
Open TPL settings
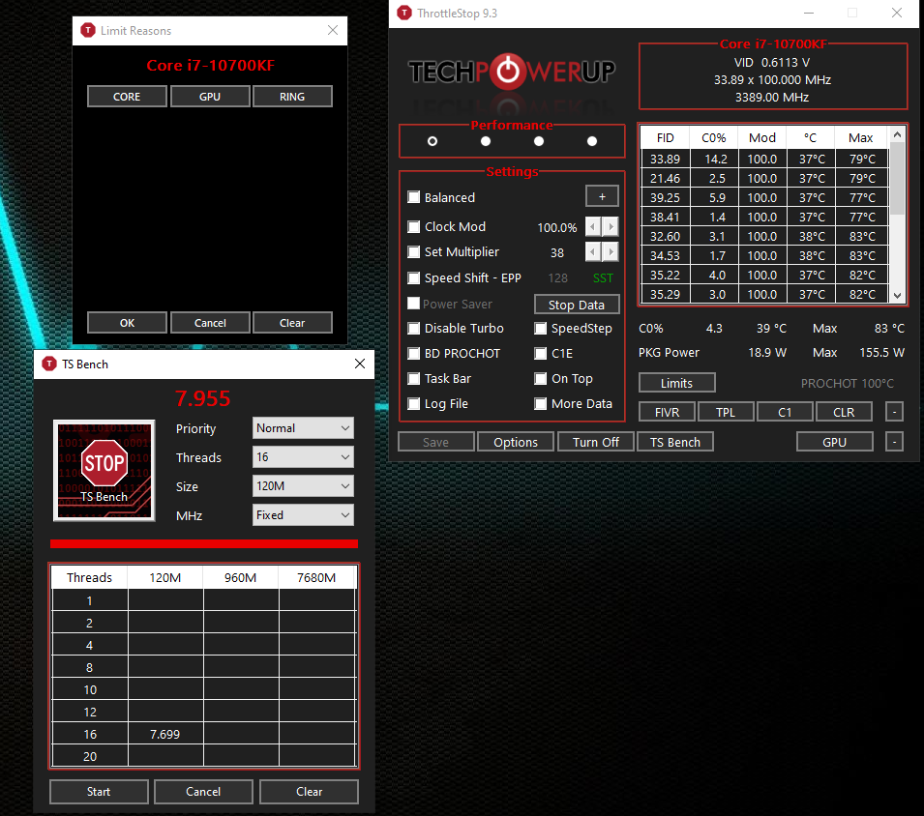coord(726,412)
